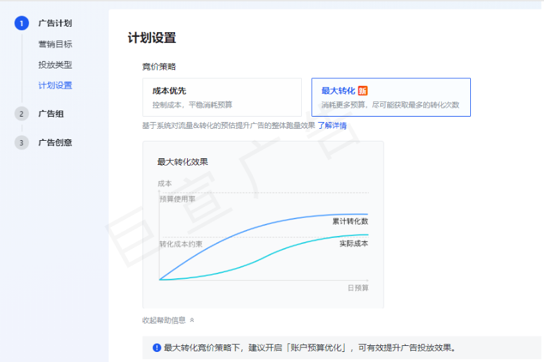This screenshot has height=362, width=544.
Task: Open the 了解详情 link
Action: pos(332,125)
